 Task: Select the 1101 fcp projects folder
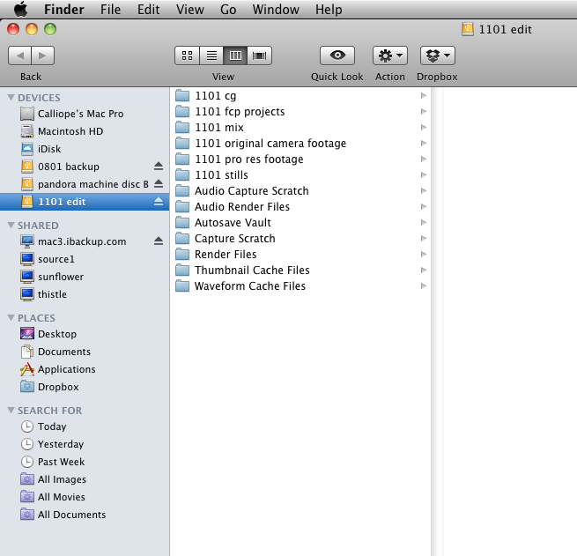click(x=239, y=112)
